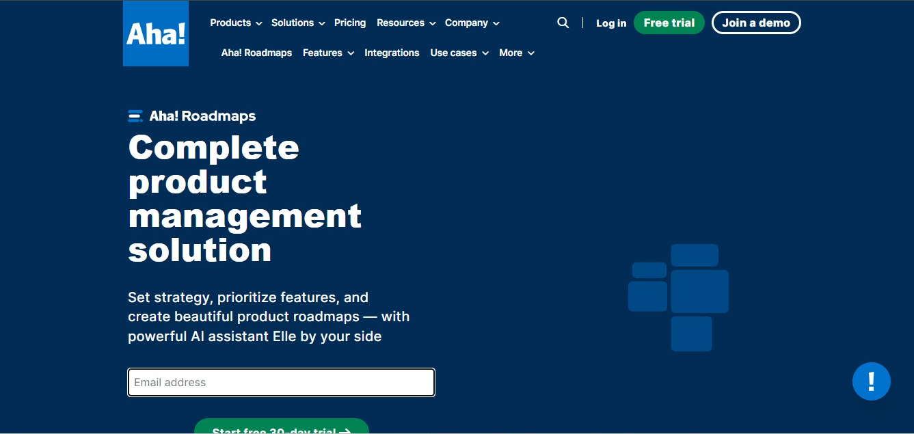Image resolution: width=914 pixels, height=434 pixels.
Task: Click the Aha! logo in the header
Action: tap(156, 33)
